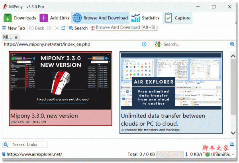Click the panel icon above the Unlimited label

pos(232,144)
